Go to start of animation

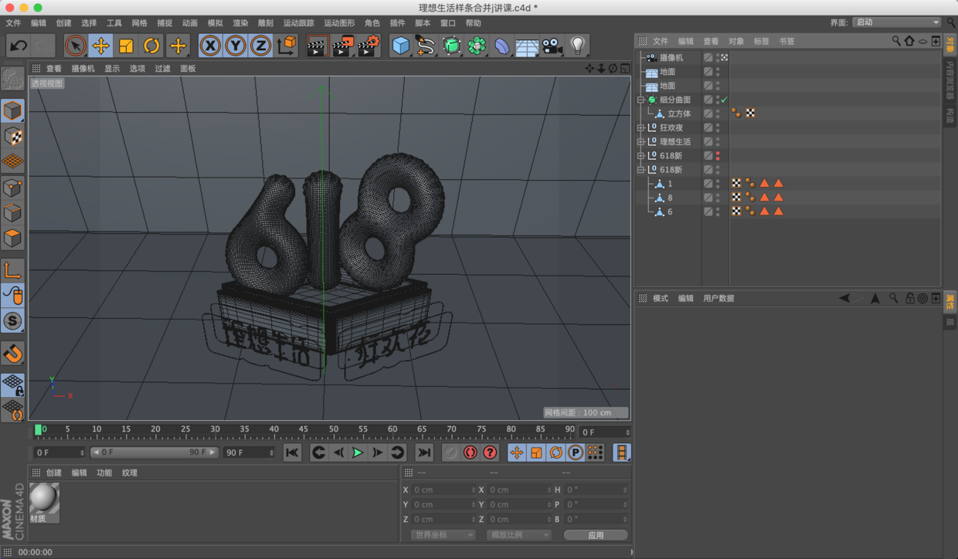click(x=292, y=452)
